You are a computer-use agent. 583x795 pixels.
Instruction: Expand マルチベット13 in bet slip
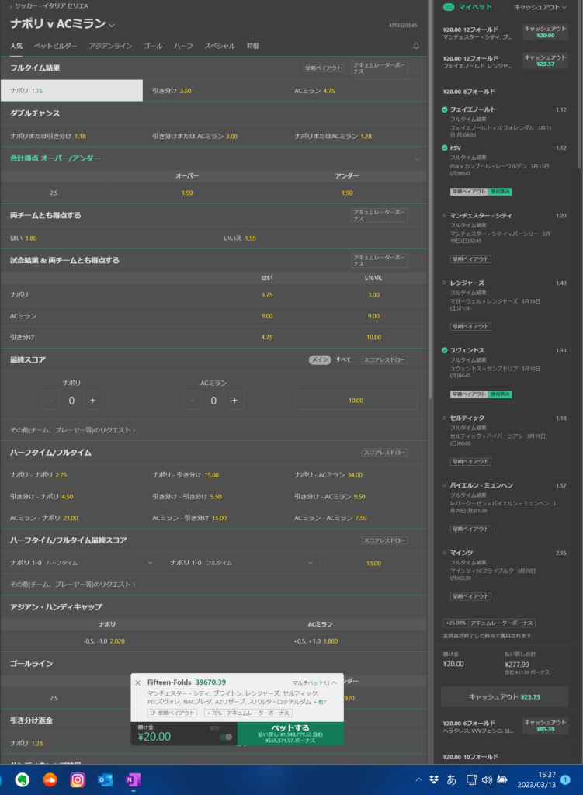pyautogui.click(x=314, y=683)
